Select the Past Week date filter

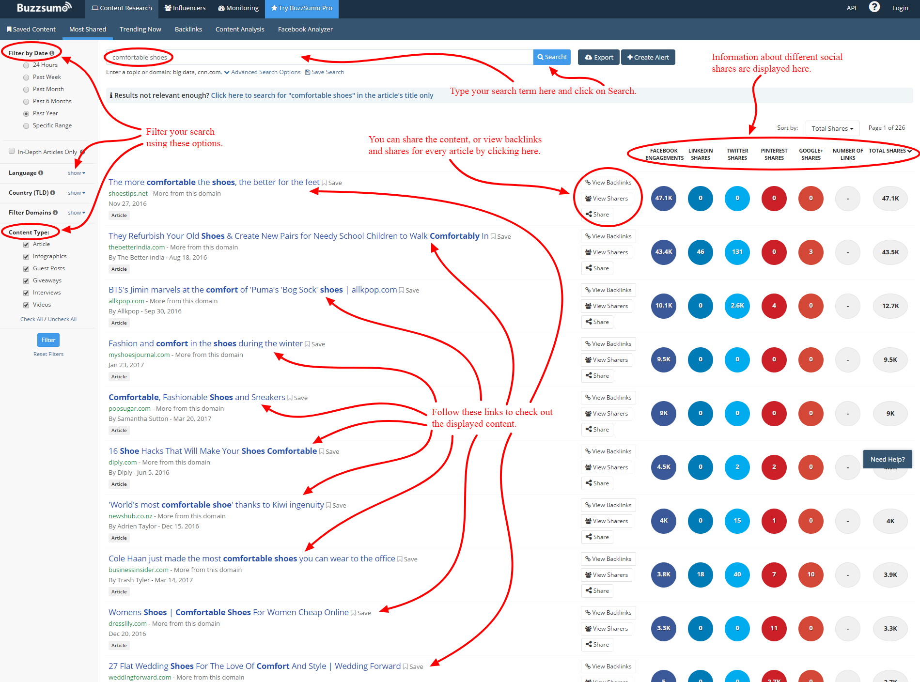coord(26,77)
